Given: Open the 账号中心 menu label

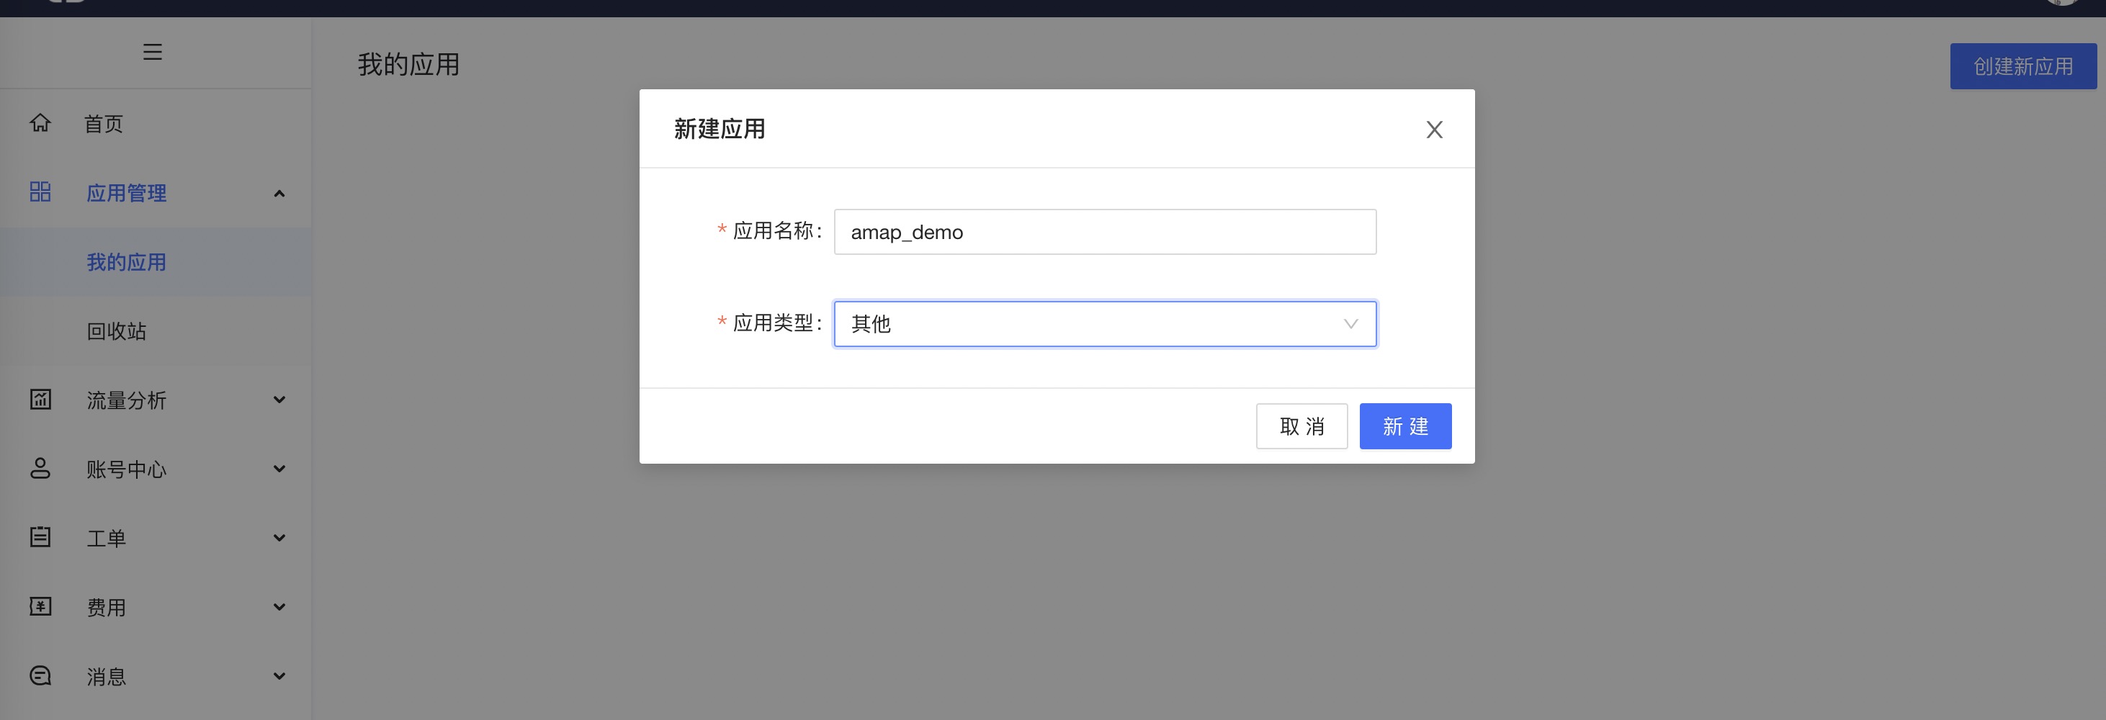Looking at the screenshot, I should click(x=126, y=469).
